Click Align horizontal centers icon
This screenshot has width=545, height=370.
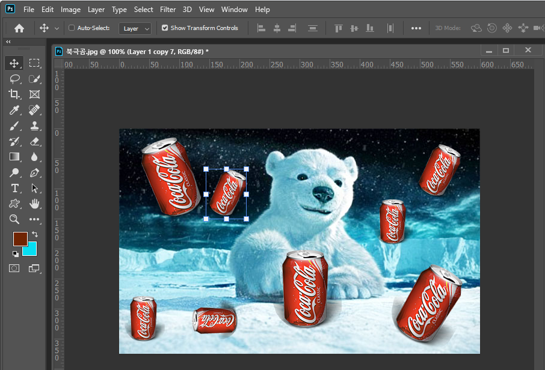[277, 28]
